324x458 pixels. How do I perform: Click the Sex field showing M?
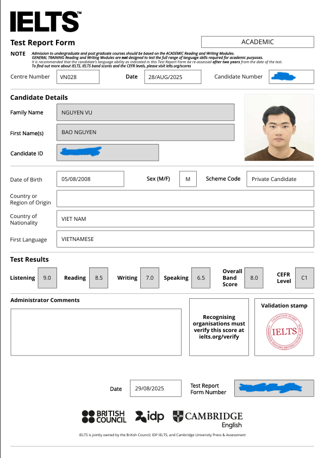click(x=188, y=179)
